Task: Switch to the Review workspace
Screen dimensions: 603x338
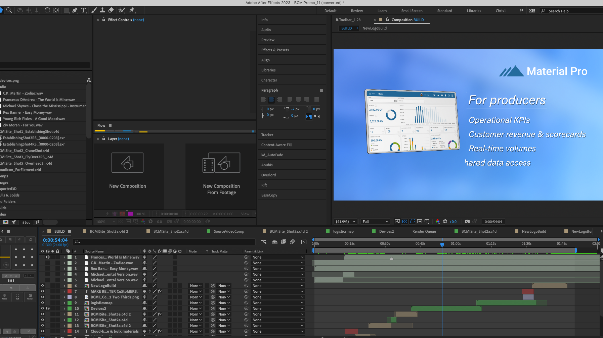Action: point(357,11)
